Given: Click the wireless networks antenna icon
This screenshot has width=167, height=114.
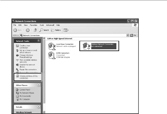Looking at the screenshot, I should 17,60.
